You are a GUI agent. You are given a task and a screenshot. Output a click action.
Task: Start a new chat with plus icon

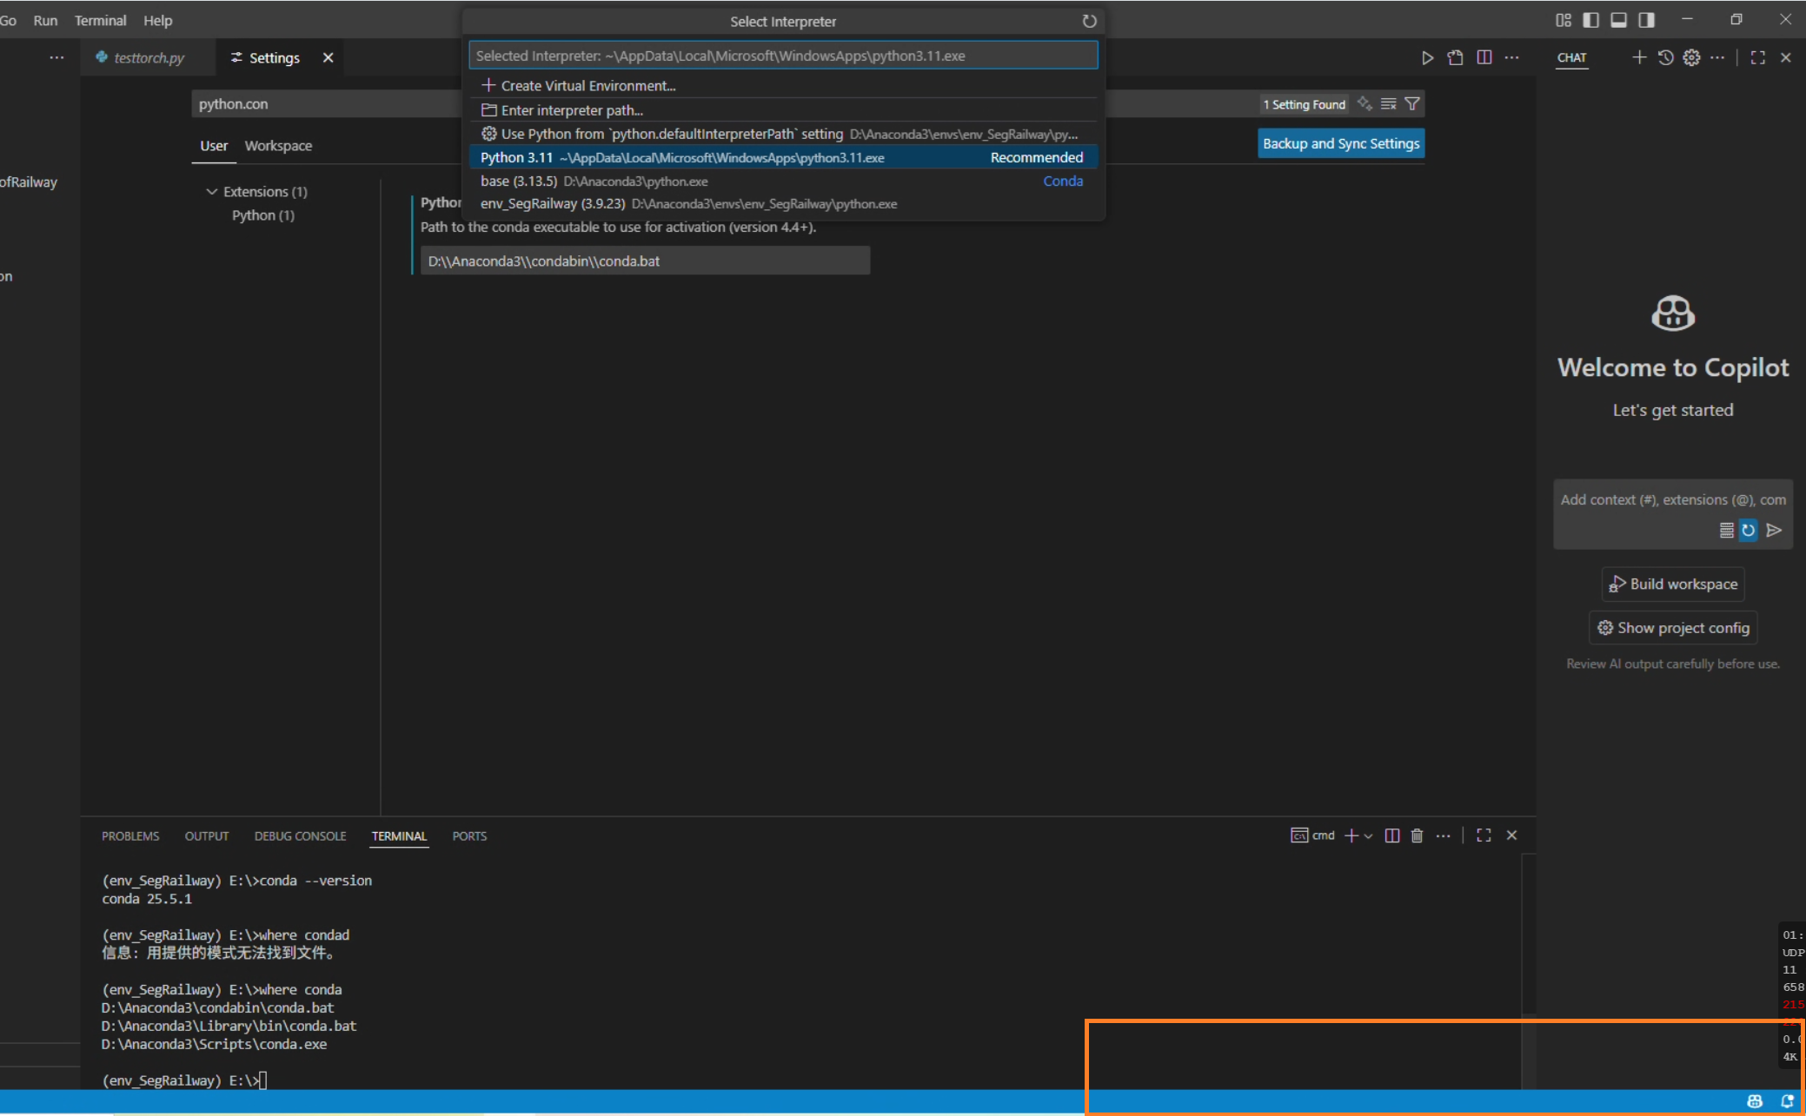click(1639, 57)
